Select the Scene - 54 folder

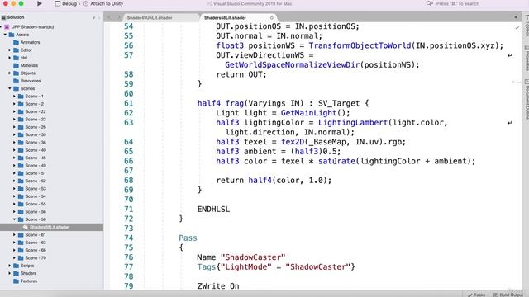[36, 196]
